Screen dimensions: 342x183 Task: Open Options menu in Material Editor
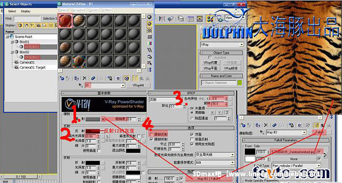click(94, 10)
